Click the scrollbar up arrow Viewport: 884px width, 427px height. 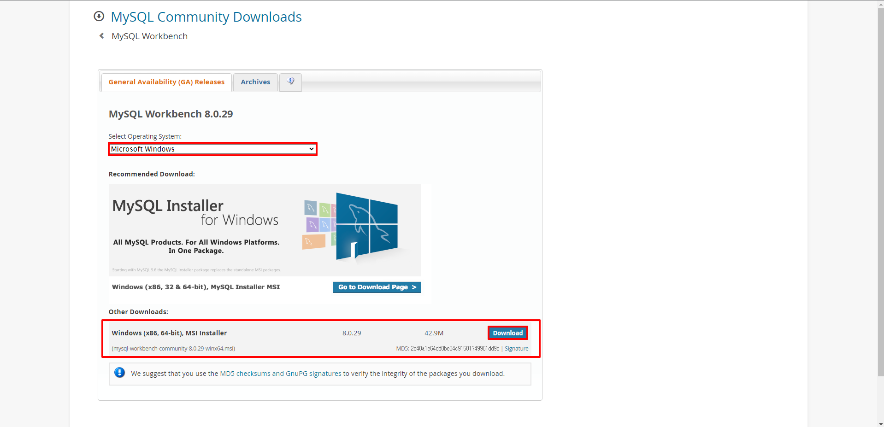880,4
